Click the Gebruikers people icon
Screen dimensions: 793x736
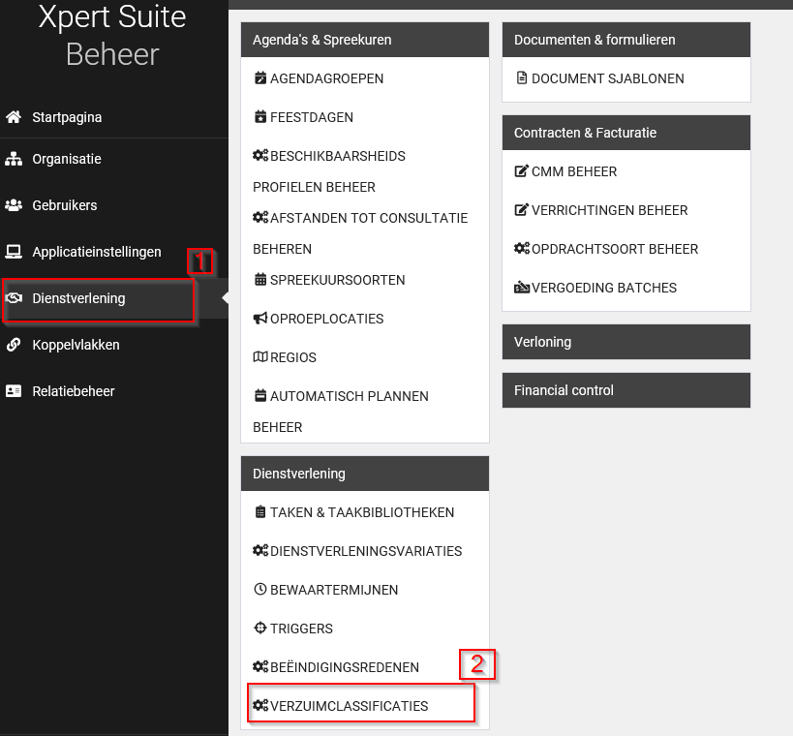[x=14, y=205]
